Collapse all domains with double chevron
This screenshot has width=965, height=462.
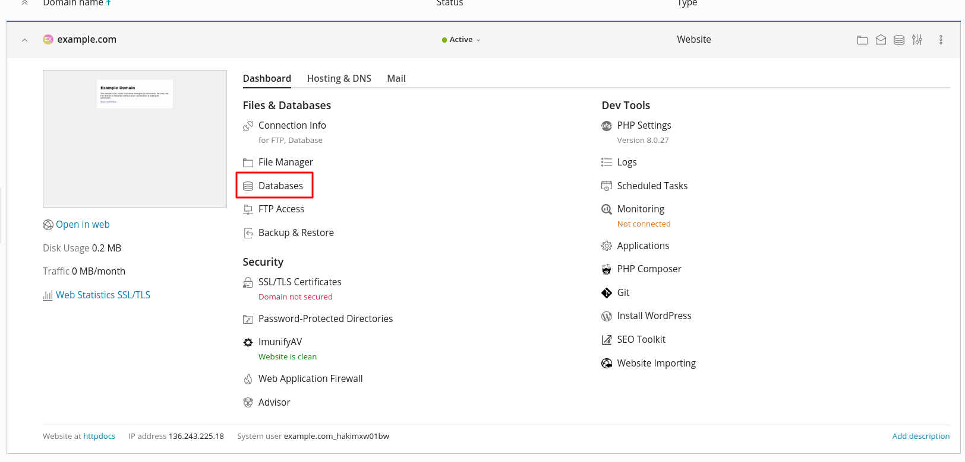(24, 3)
